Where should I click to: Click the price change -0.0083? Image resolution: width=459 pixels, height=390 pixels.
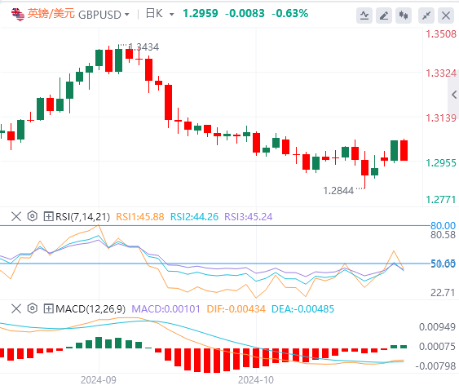tap(245, 14)
